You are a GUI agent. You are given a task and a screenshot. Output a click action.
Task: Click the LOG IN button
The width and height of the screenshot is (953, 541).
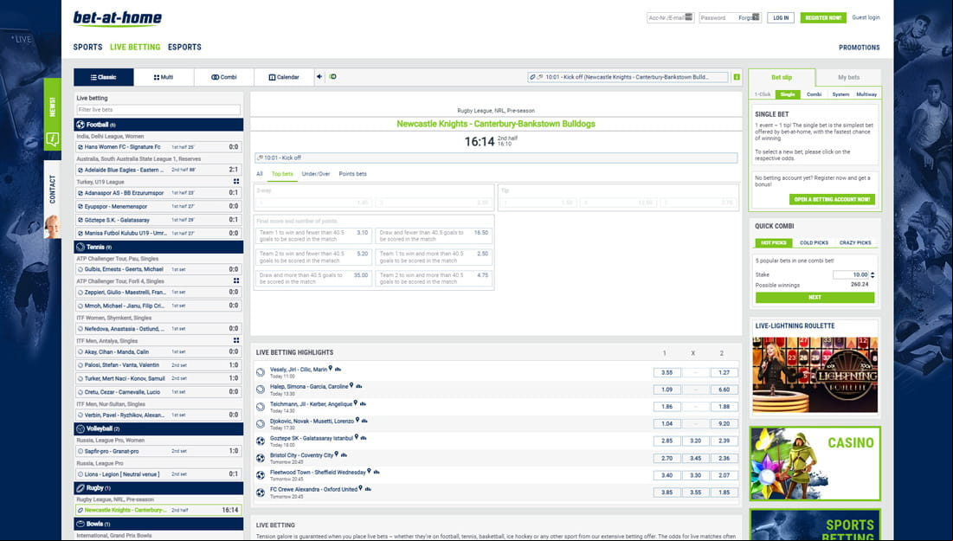click(781, 17)
